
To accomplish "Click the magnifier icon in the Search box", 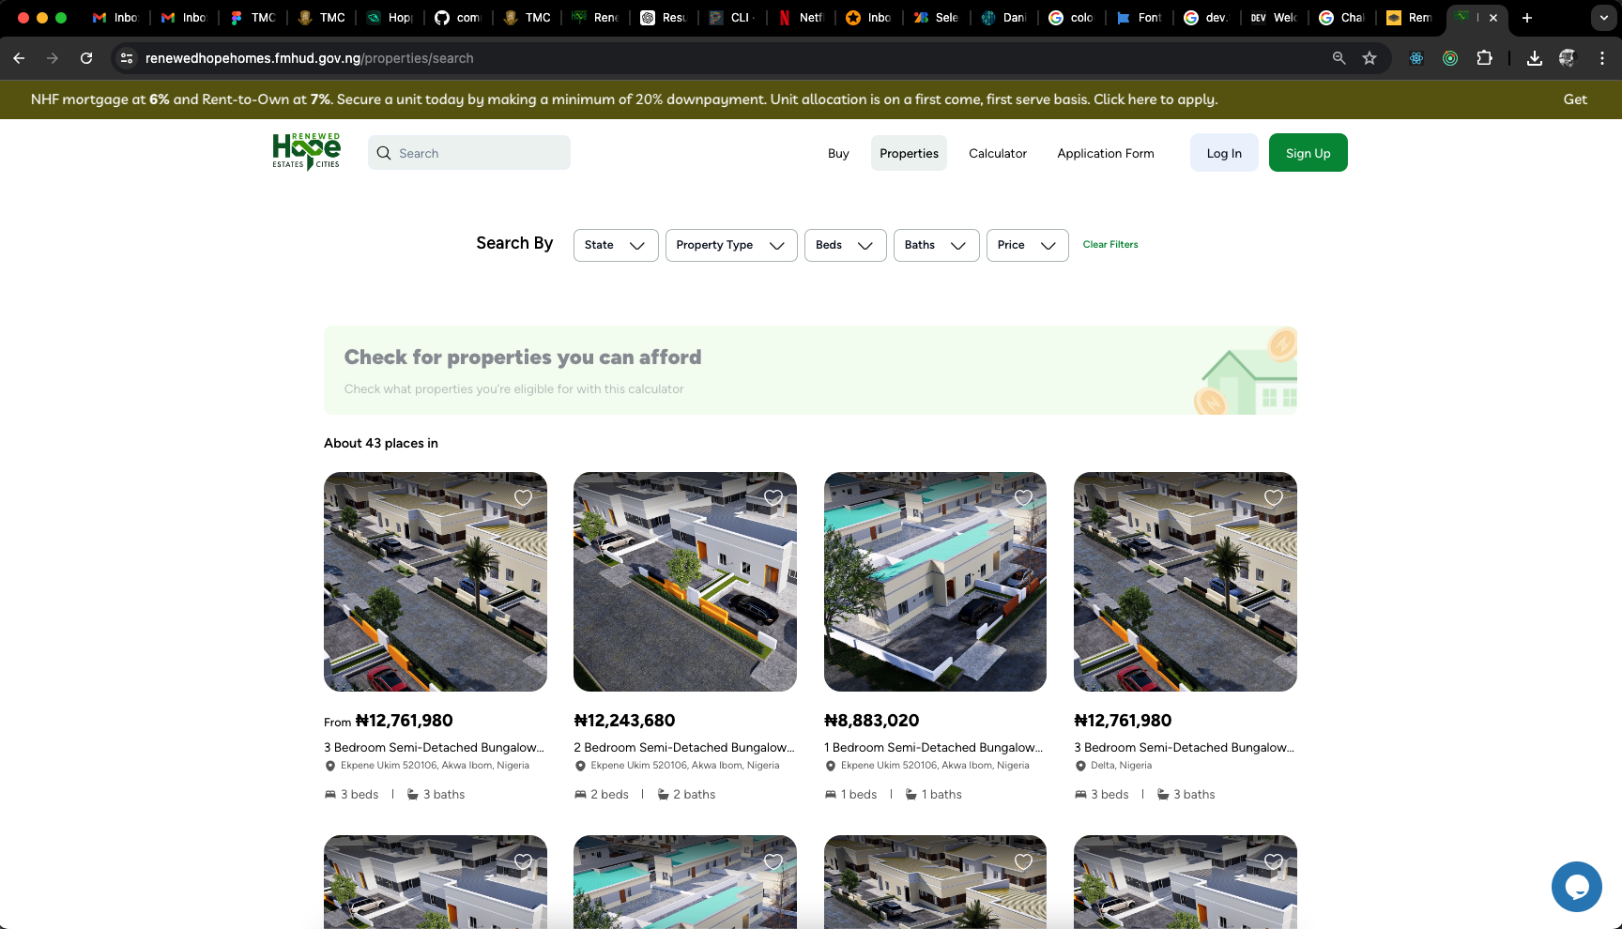I will click(x=384, y=153).
